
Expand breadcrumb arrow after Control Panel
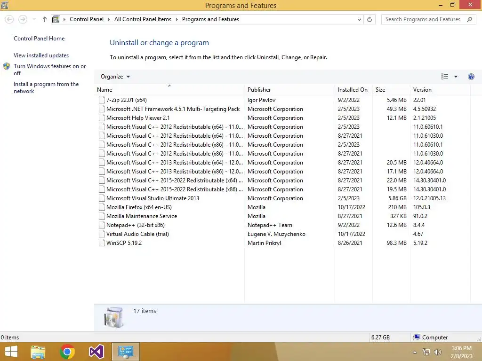(x=109, y=19)
